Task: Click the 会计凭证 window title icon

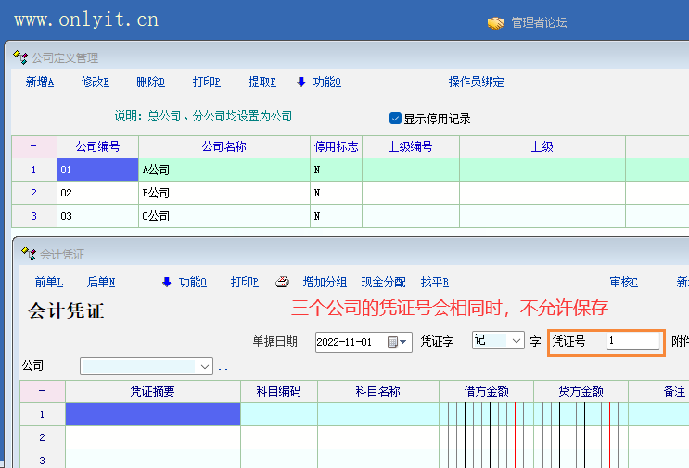Action: (29, 253)
